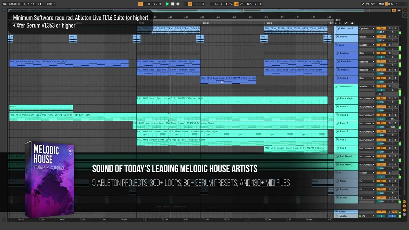The height and width of the screenshot is (230, 409).
Task: Open Master output 1/2 dropdown
Action: pos(367,216)
